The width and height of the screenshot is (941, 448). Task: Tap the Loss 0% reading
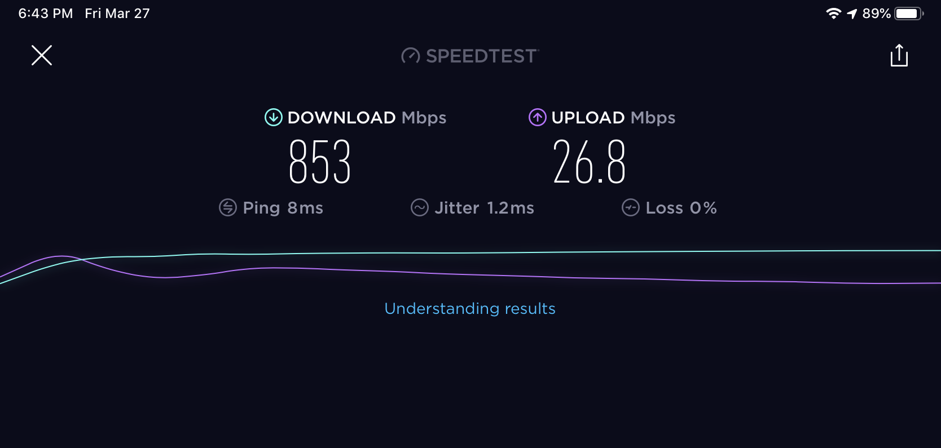(x=681, y=208)
